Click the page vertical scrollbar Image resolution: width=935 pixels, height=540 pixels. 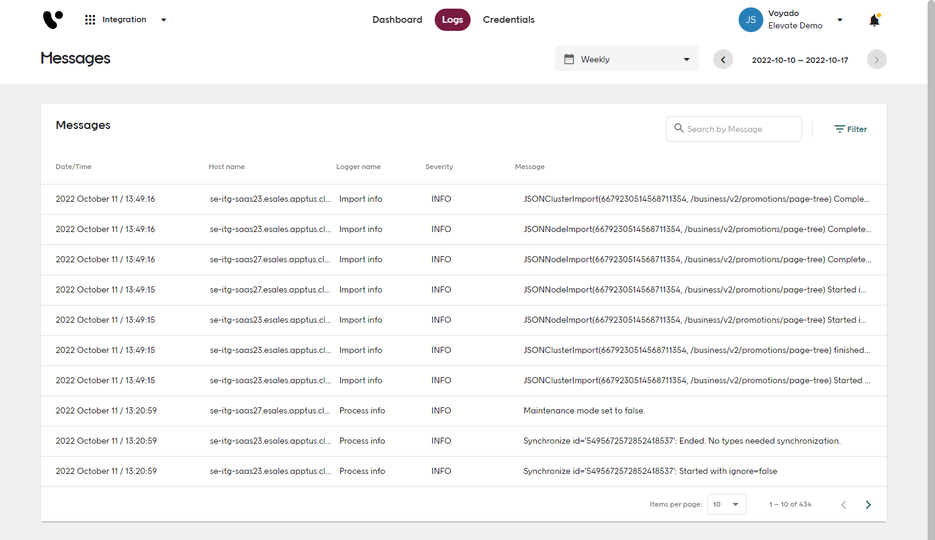(931, 270)
